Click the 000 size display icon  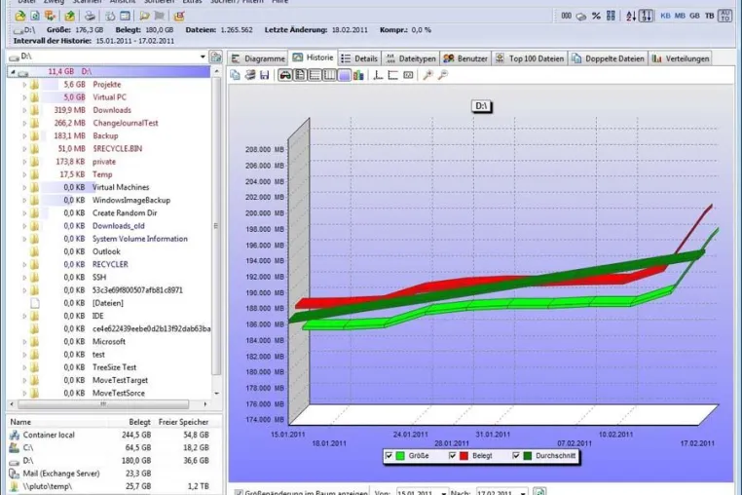(567, 16)
